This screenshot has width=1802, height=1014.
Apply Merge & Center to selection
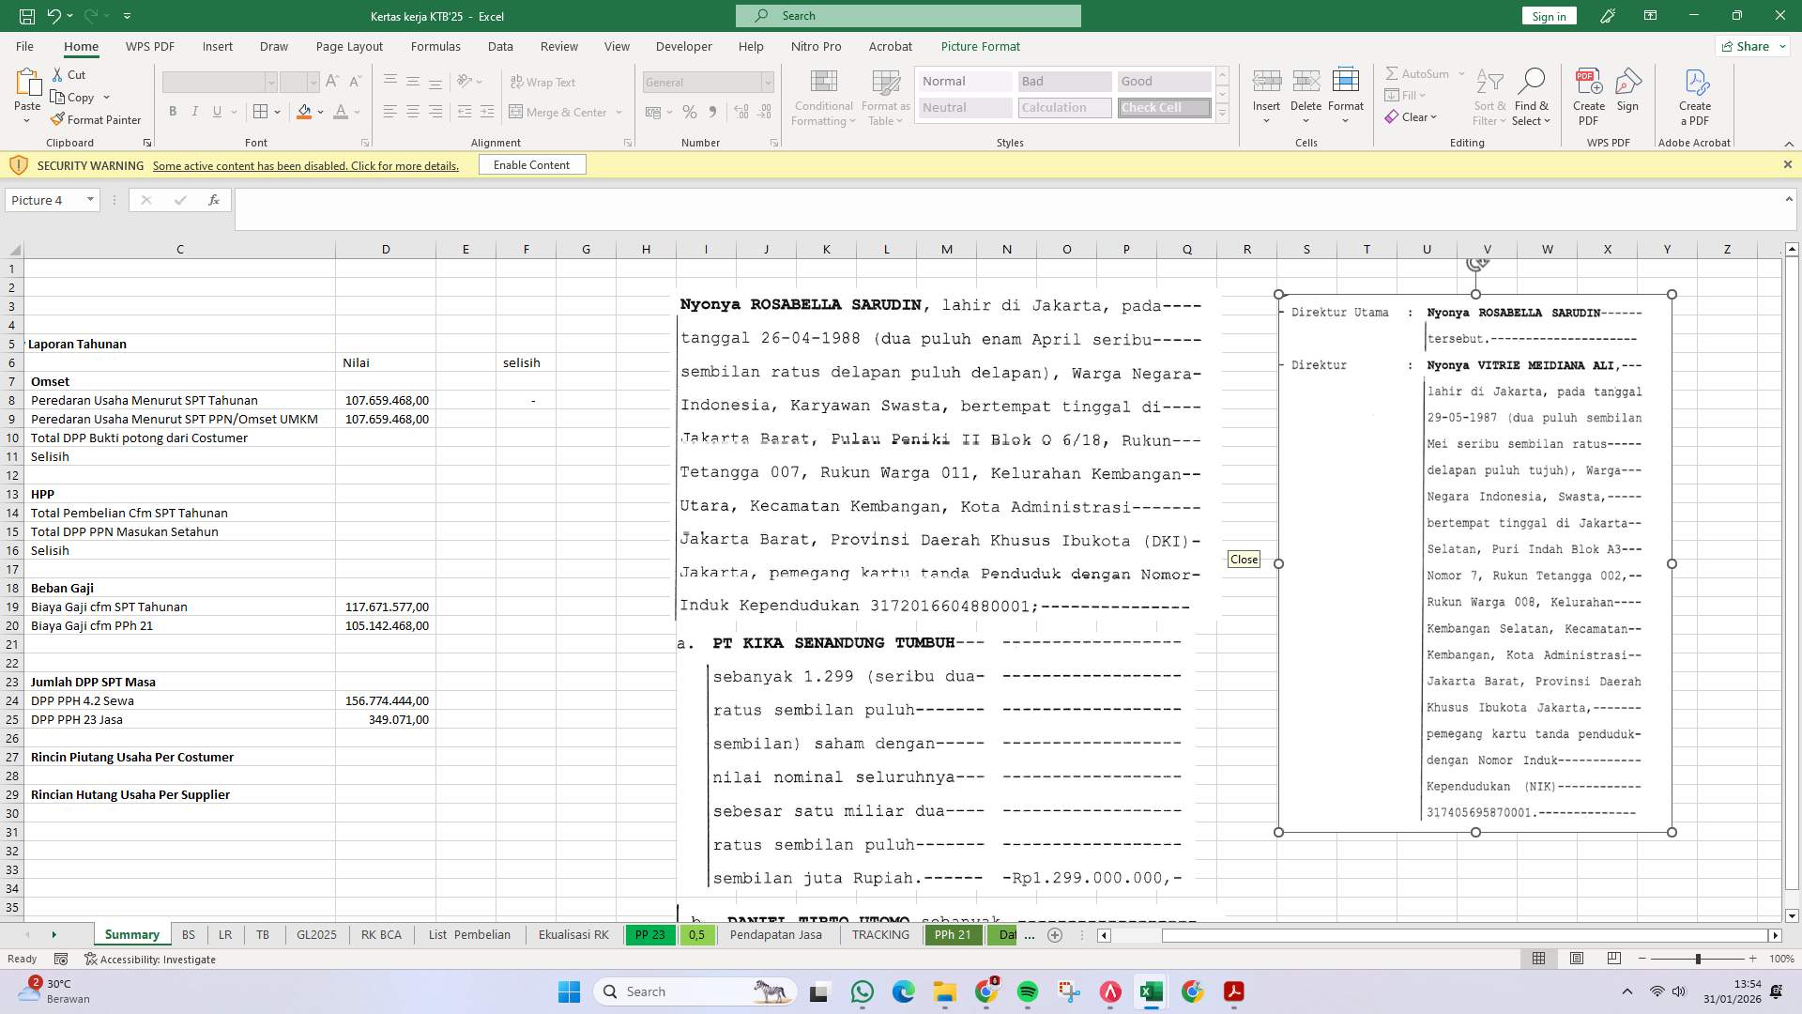560,112
